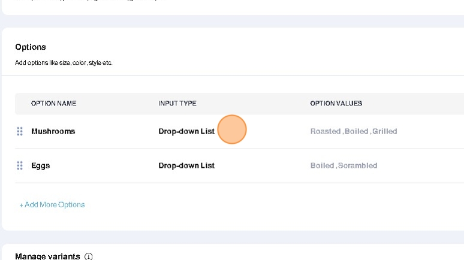Click the Boiled value in the Mushrooms row
This screenshot has height=260, width=464.
coord(357,131)
